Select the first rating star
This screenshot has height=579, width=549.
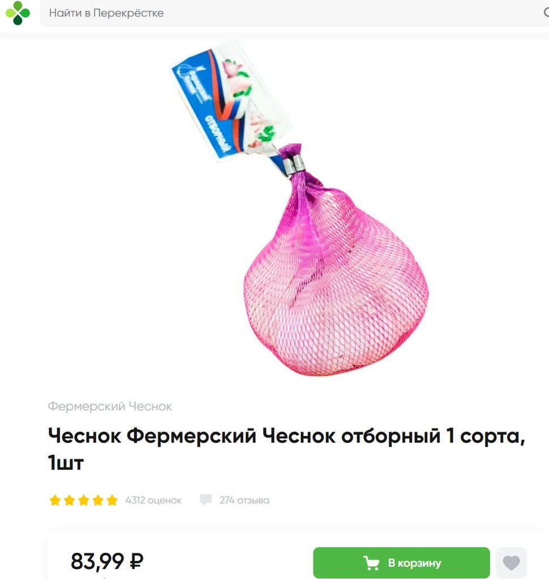[x=55, y=500]
